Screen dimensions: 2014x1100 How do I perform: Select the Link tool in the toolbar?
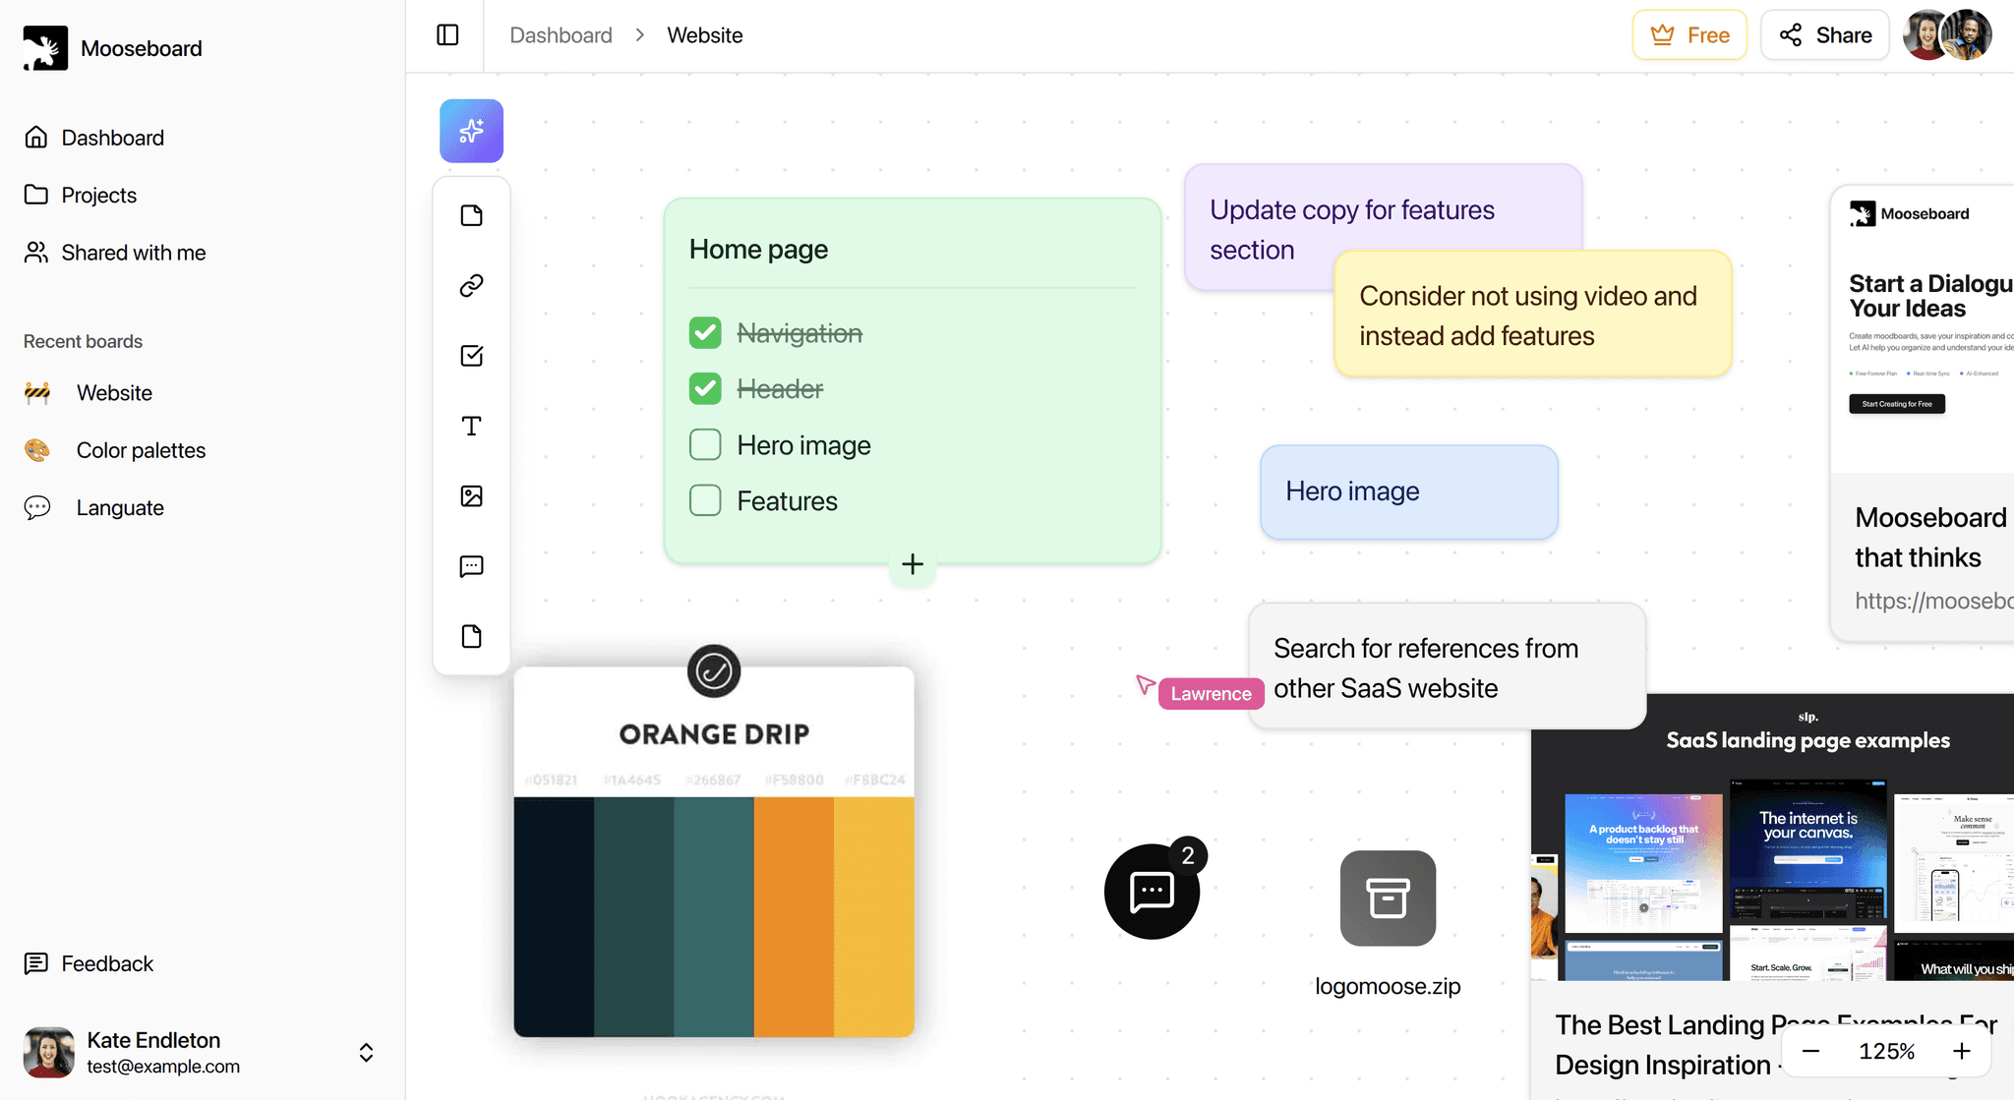(471, 285)
